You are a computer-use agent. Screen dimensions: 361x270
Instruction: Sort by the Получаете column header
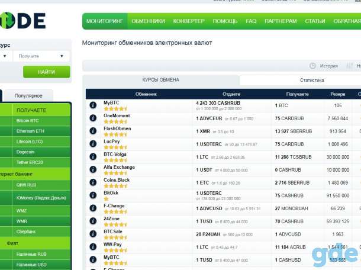297,94
